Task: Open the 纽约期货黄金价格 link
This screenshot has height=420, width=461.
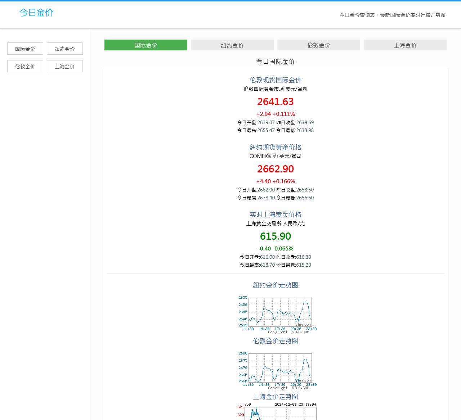Action: pyautogui.click(x=276, y=147)
